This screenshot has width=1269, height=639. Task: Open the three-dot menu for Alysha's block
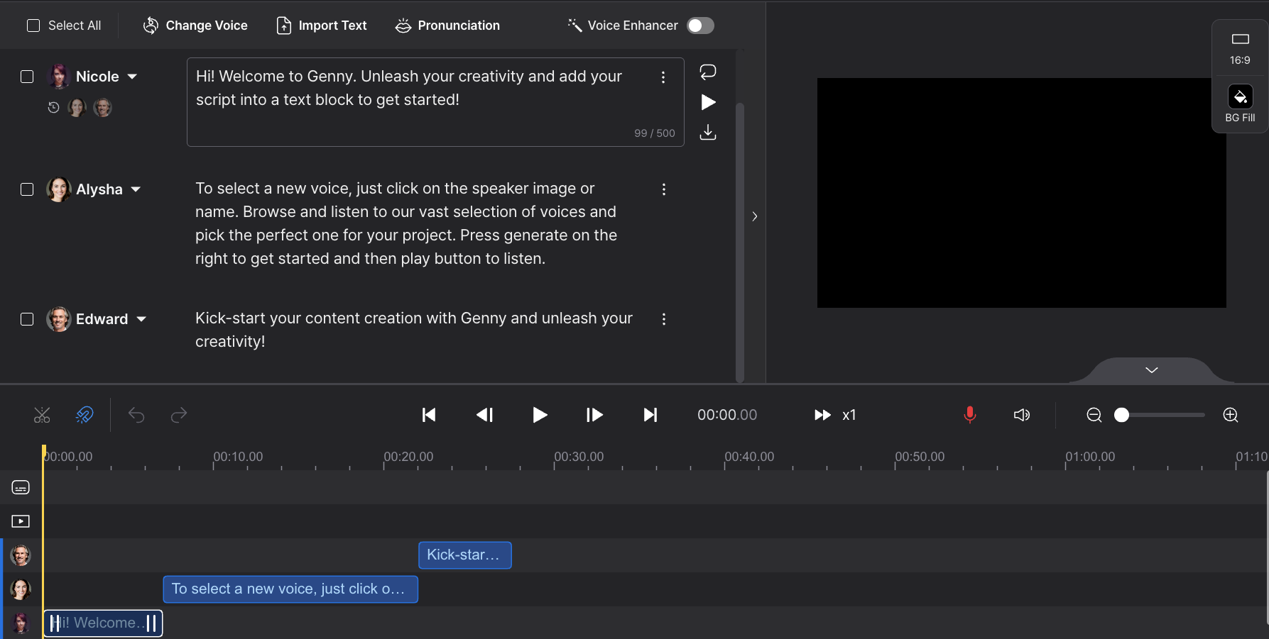pos(663,189)
